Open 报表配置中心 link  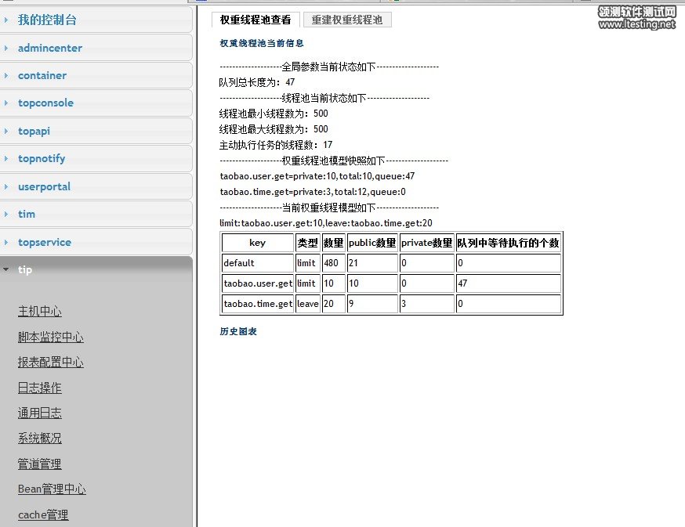pyautogui.click(x=51, y=363)
